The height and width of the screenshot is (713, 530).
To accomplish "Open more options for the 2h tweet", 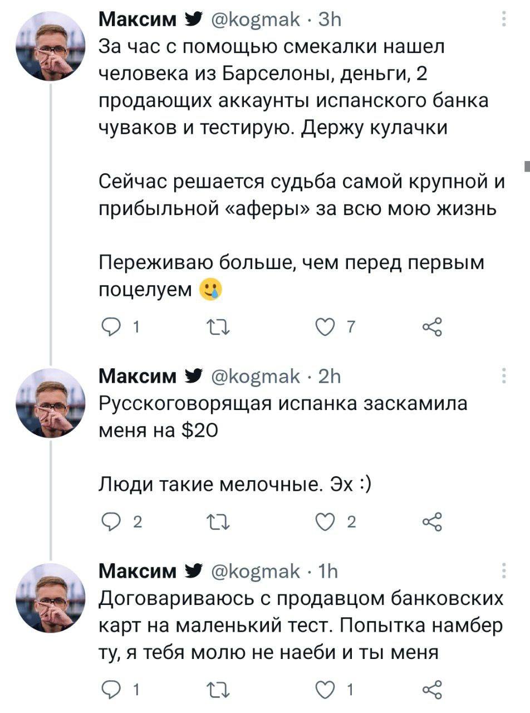I will [x=504, y=376].
